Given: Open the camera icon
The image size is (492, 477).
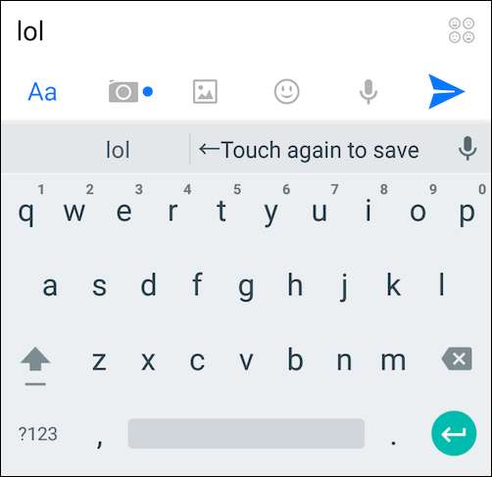Looking at the screenshot, I should (x=123, y=91).
